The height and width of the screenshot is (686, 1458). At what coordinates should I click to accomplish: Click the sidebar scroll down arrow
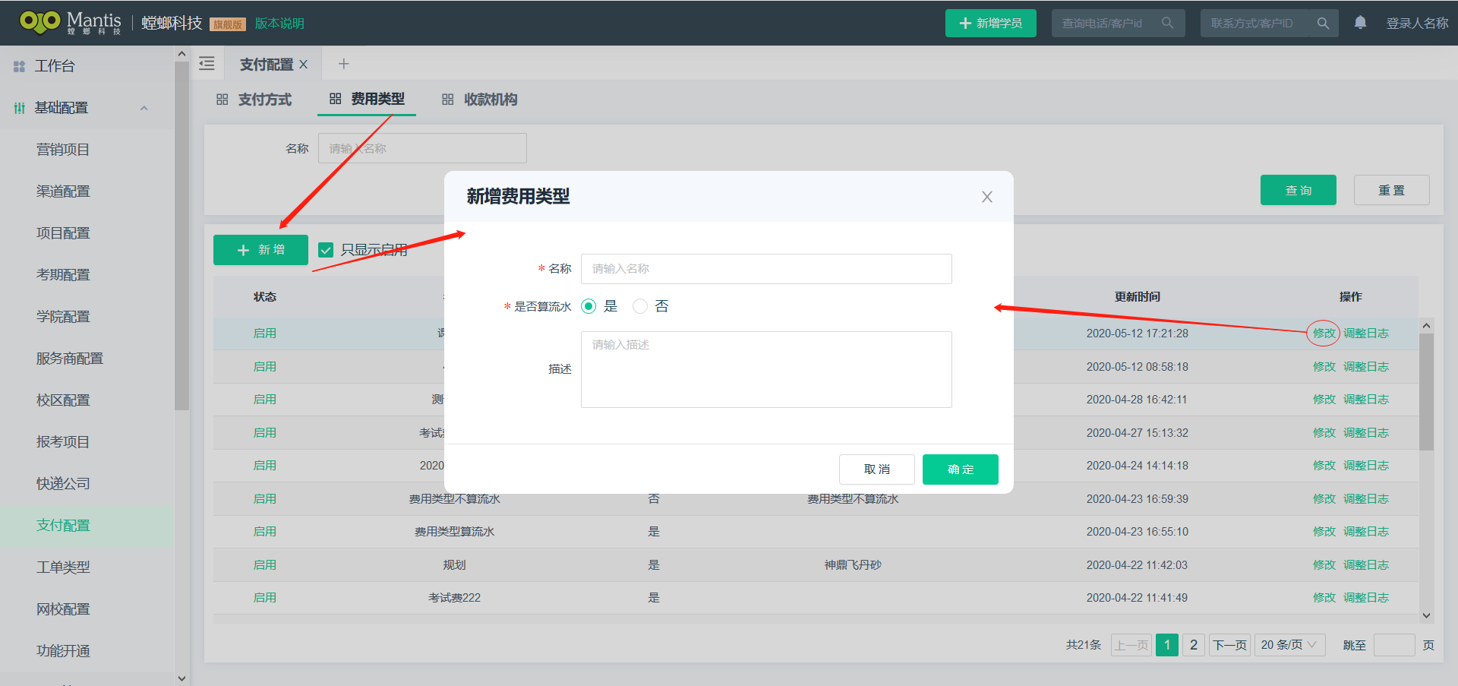pyautogui.click(x=181, y=678)
